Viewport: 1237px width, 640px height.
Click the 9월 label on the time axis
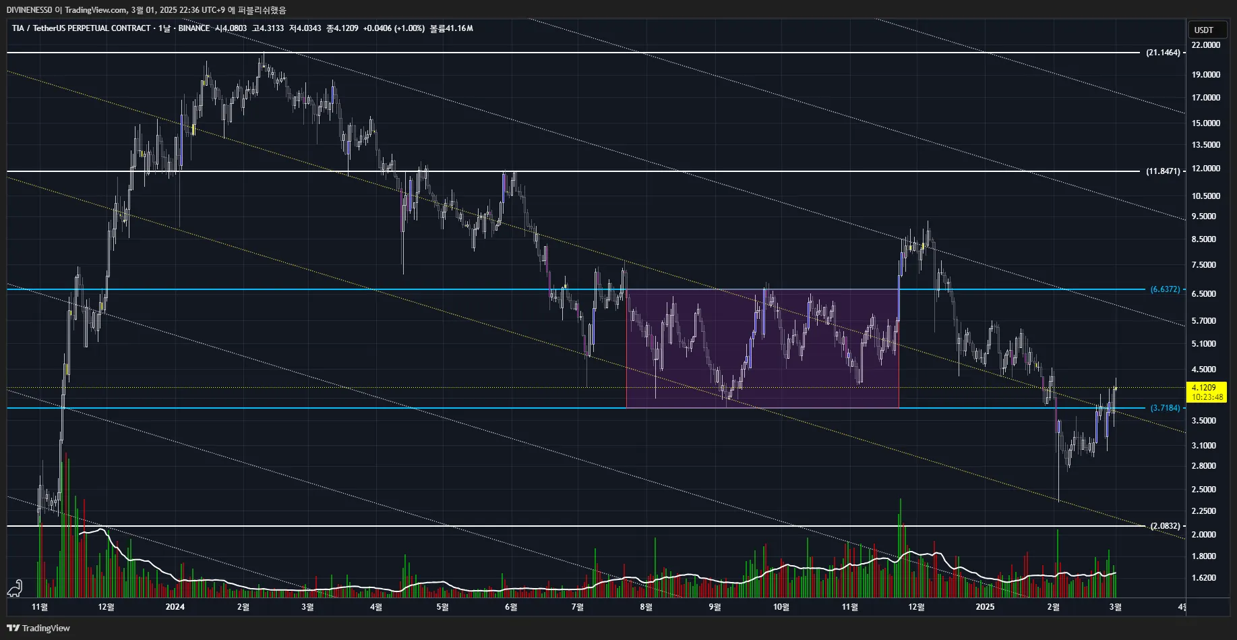(715, 607)
